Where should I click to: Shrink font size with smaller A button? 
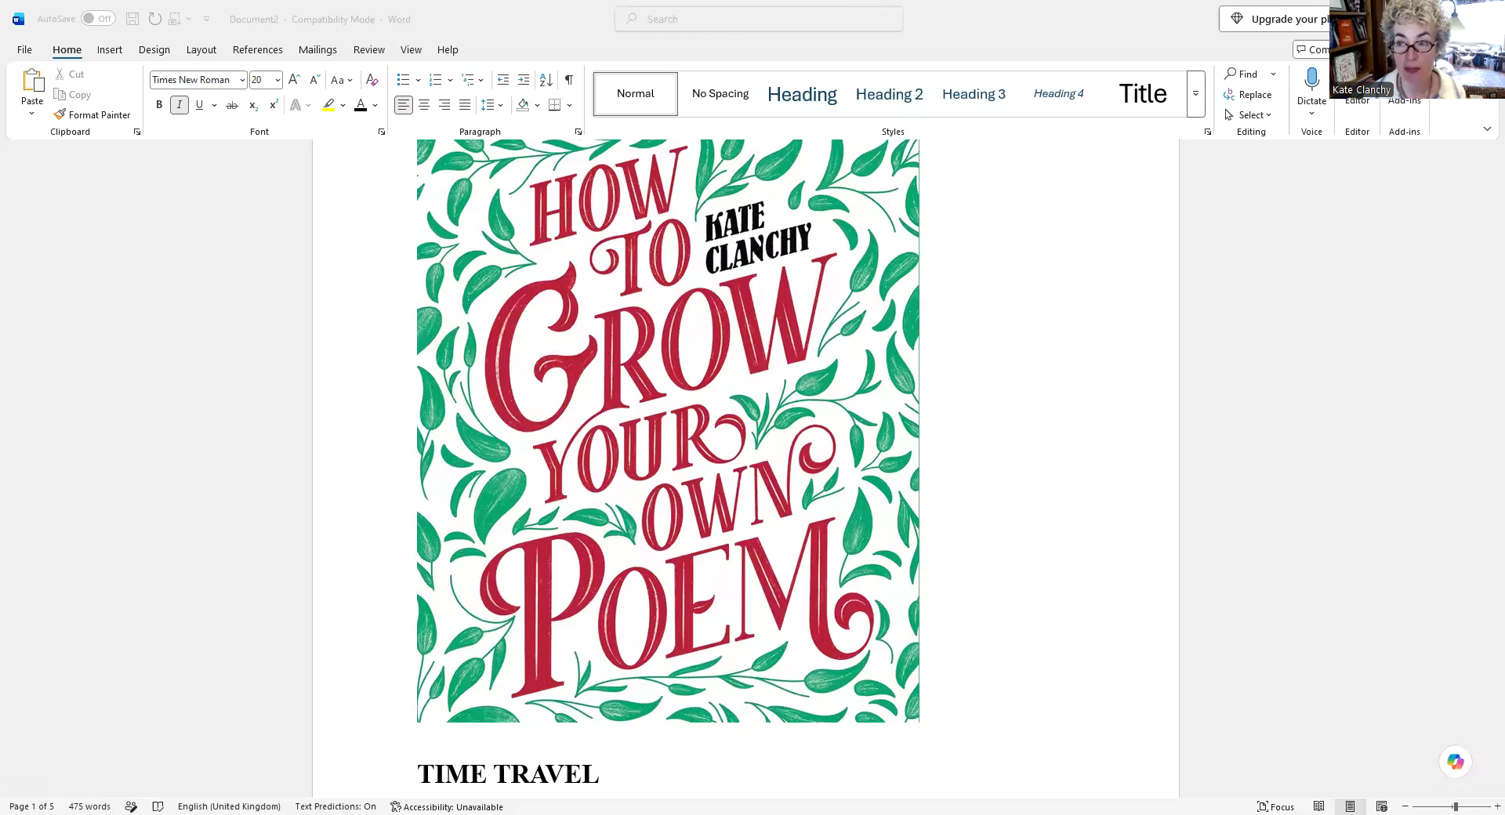pyautogui.click(x=314, y=79)
